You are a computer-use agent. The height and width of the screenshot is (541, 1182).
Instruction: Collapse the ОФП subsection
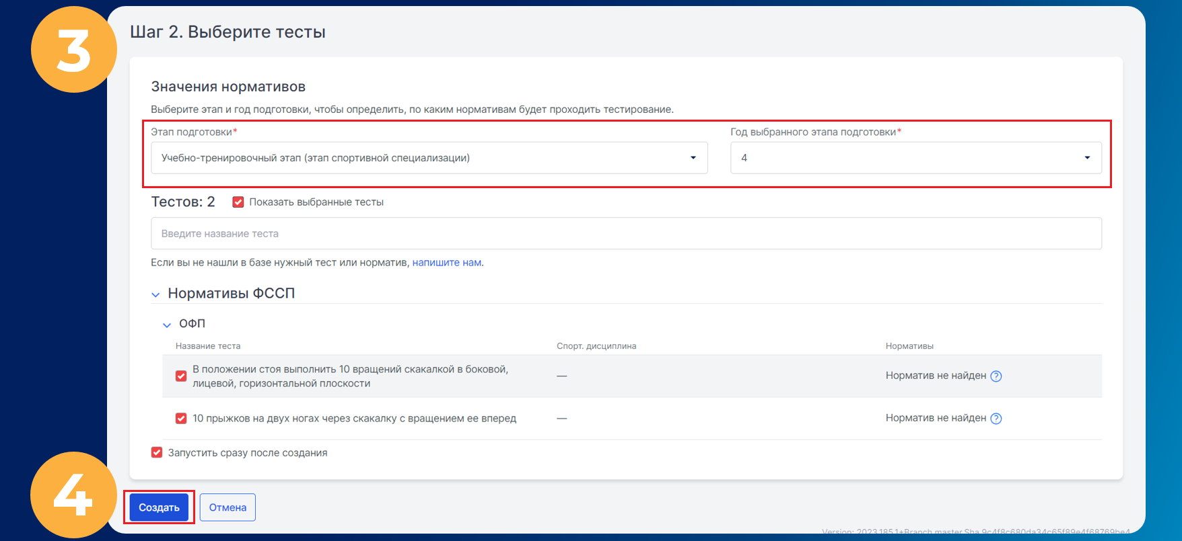(x=167, y=325)
